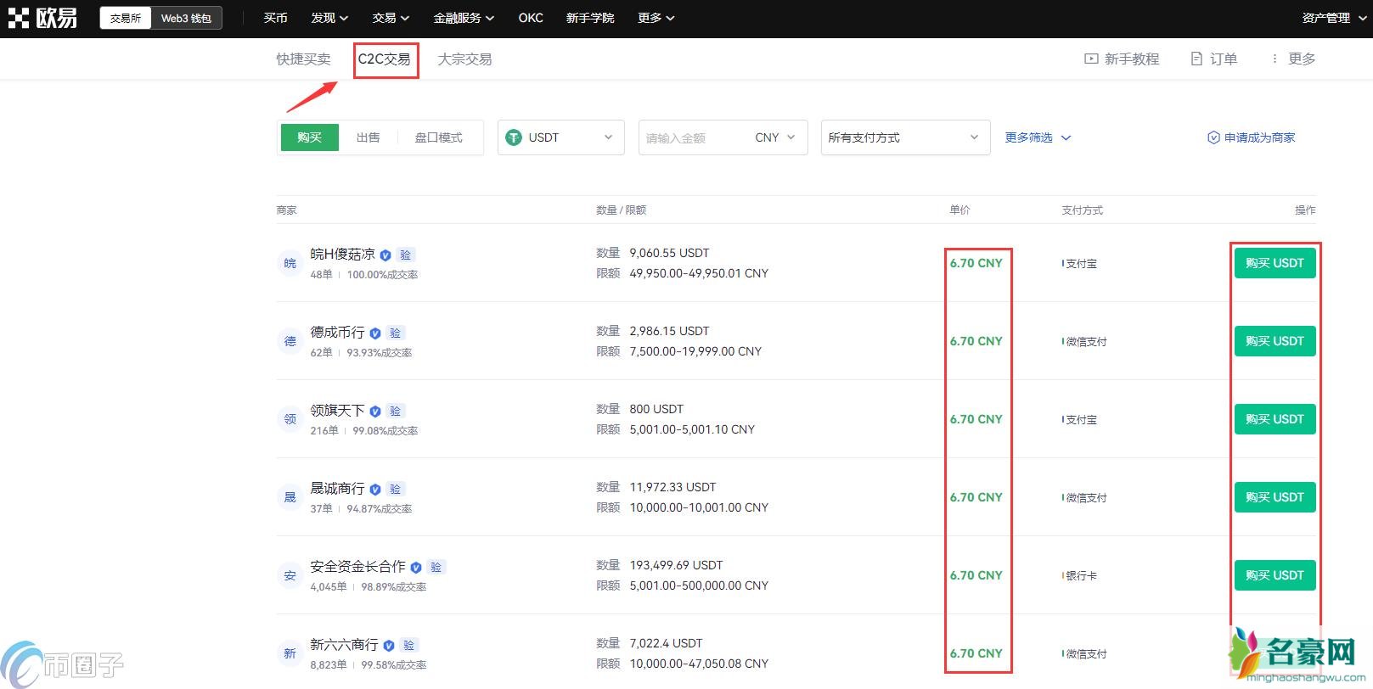Open the 大宗交易 tab

click(464, 59)
